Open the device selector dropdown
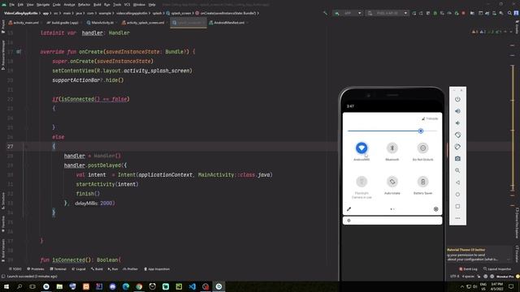The width and height of the screenshot is (520, 292). (388, 13)
